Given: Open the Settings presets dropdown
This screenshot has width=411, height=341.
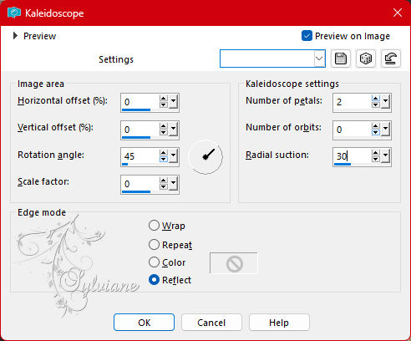Looking at the screenshot, I should click(x=319, y=59).
